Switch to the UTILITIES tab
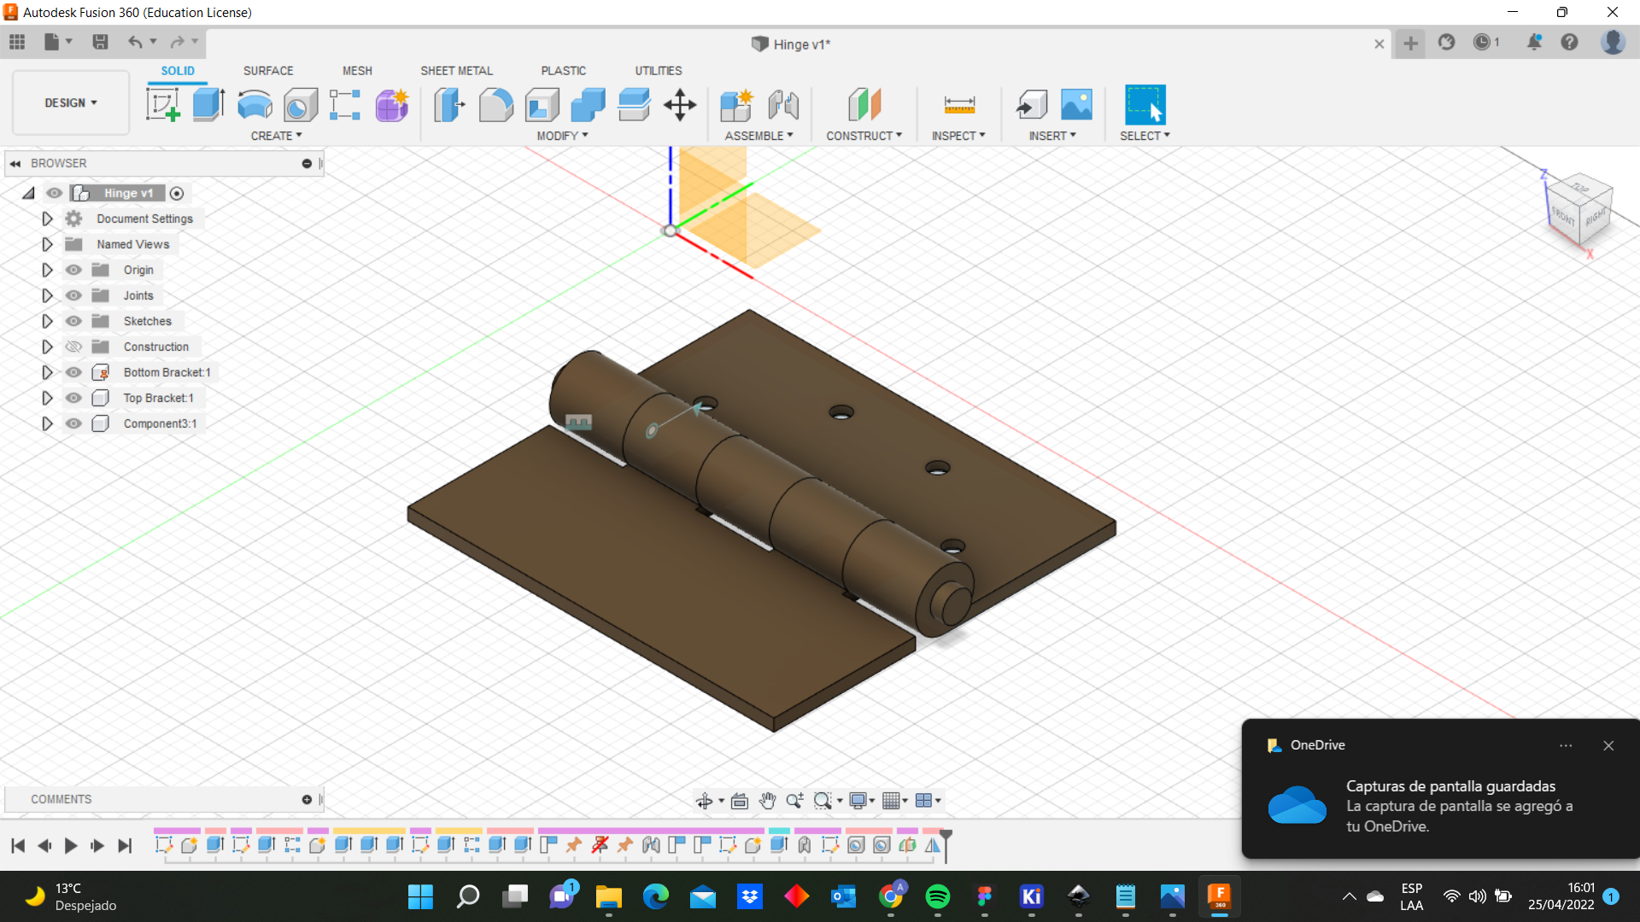The height and width of the screenshot is (922, 1640). (658, 71)
